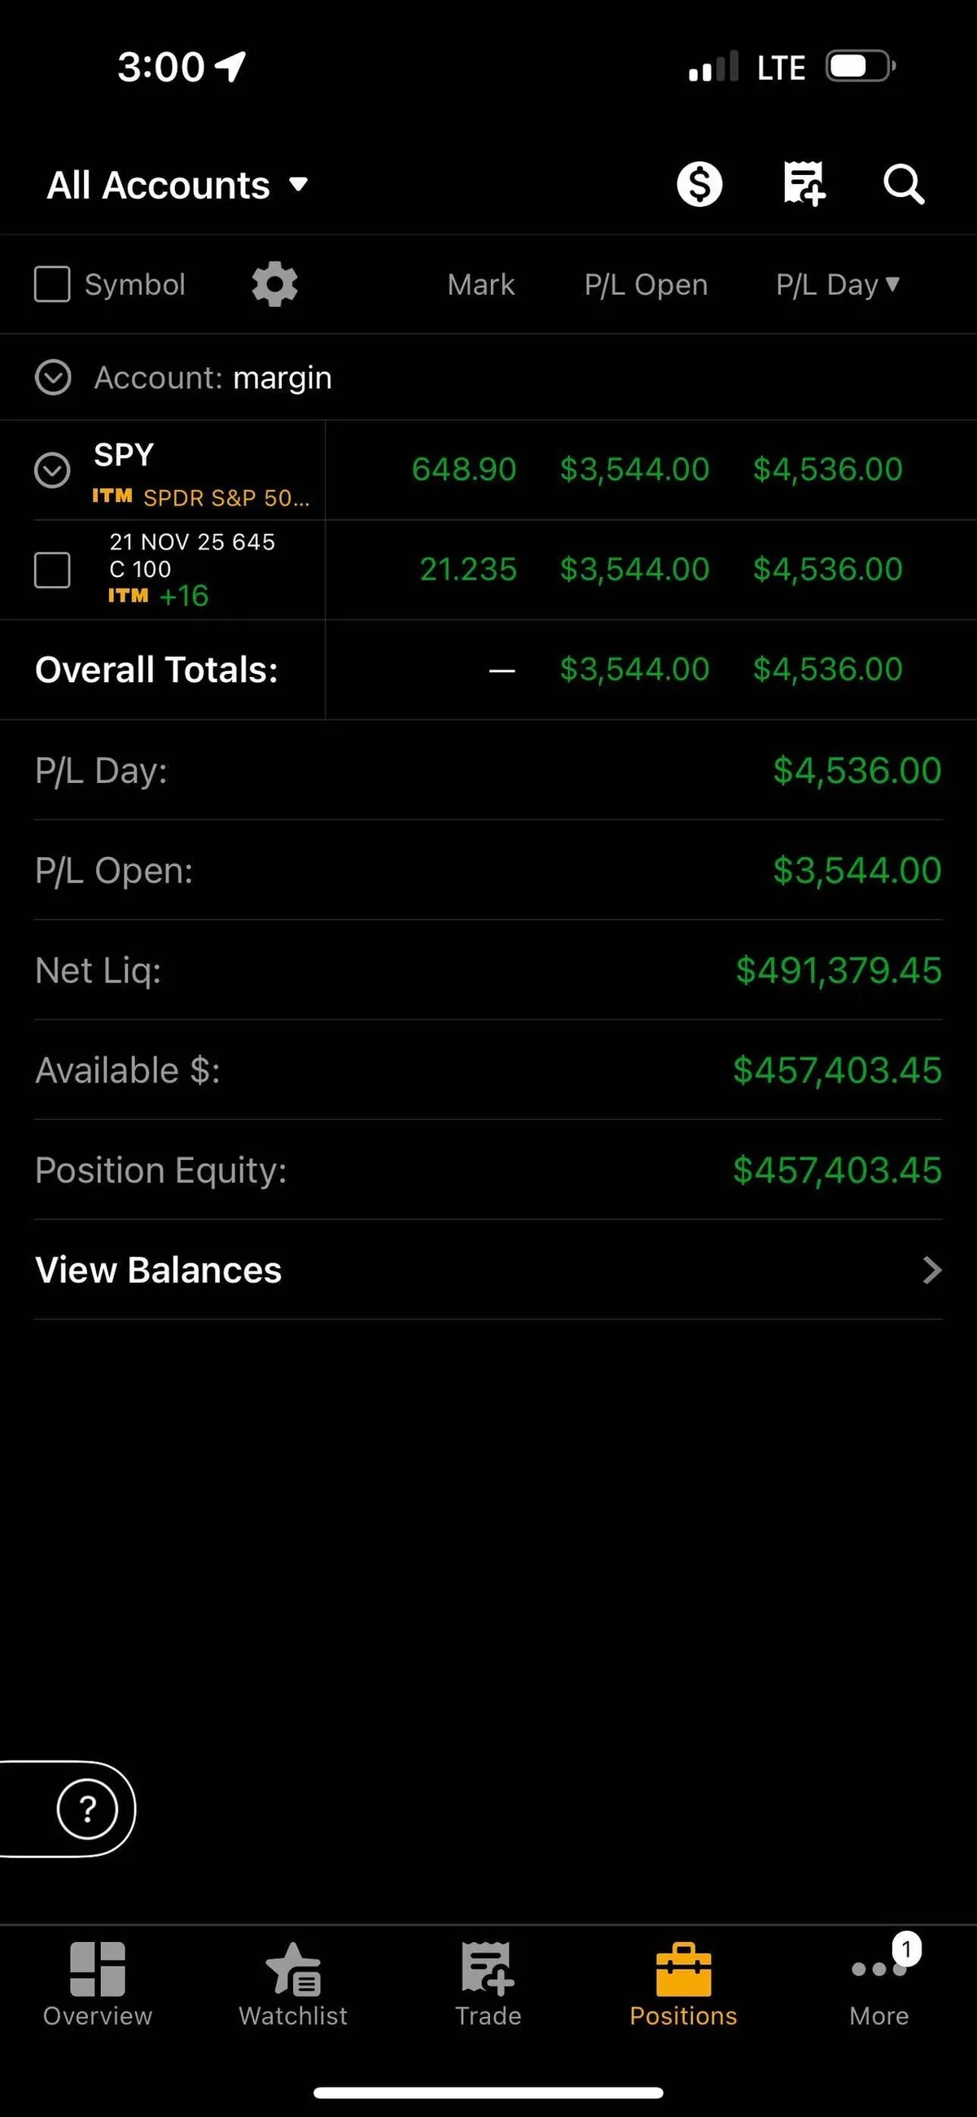Open the add order ticket icon
This screenshot has width=977, height=2117.
pyautogui.click(x=804, y=184)
